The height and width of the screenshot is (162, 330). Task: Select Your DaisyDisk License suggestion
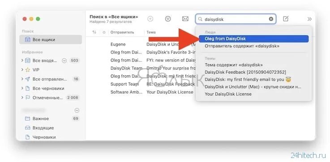click(x=228, y=94)
